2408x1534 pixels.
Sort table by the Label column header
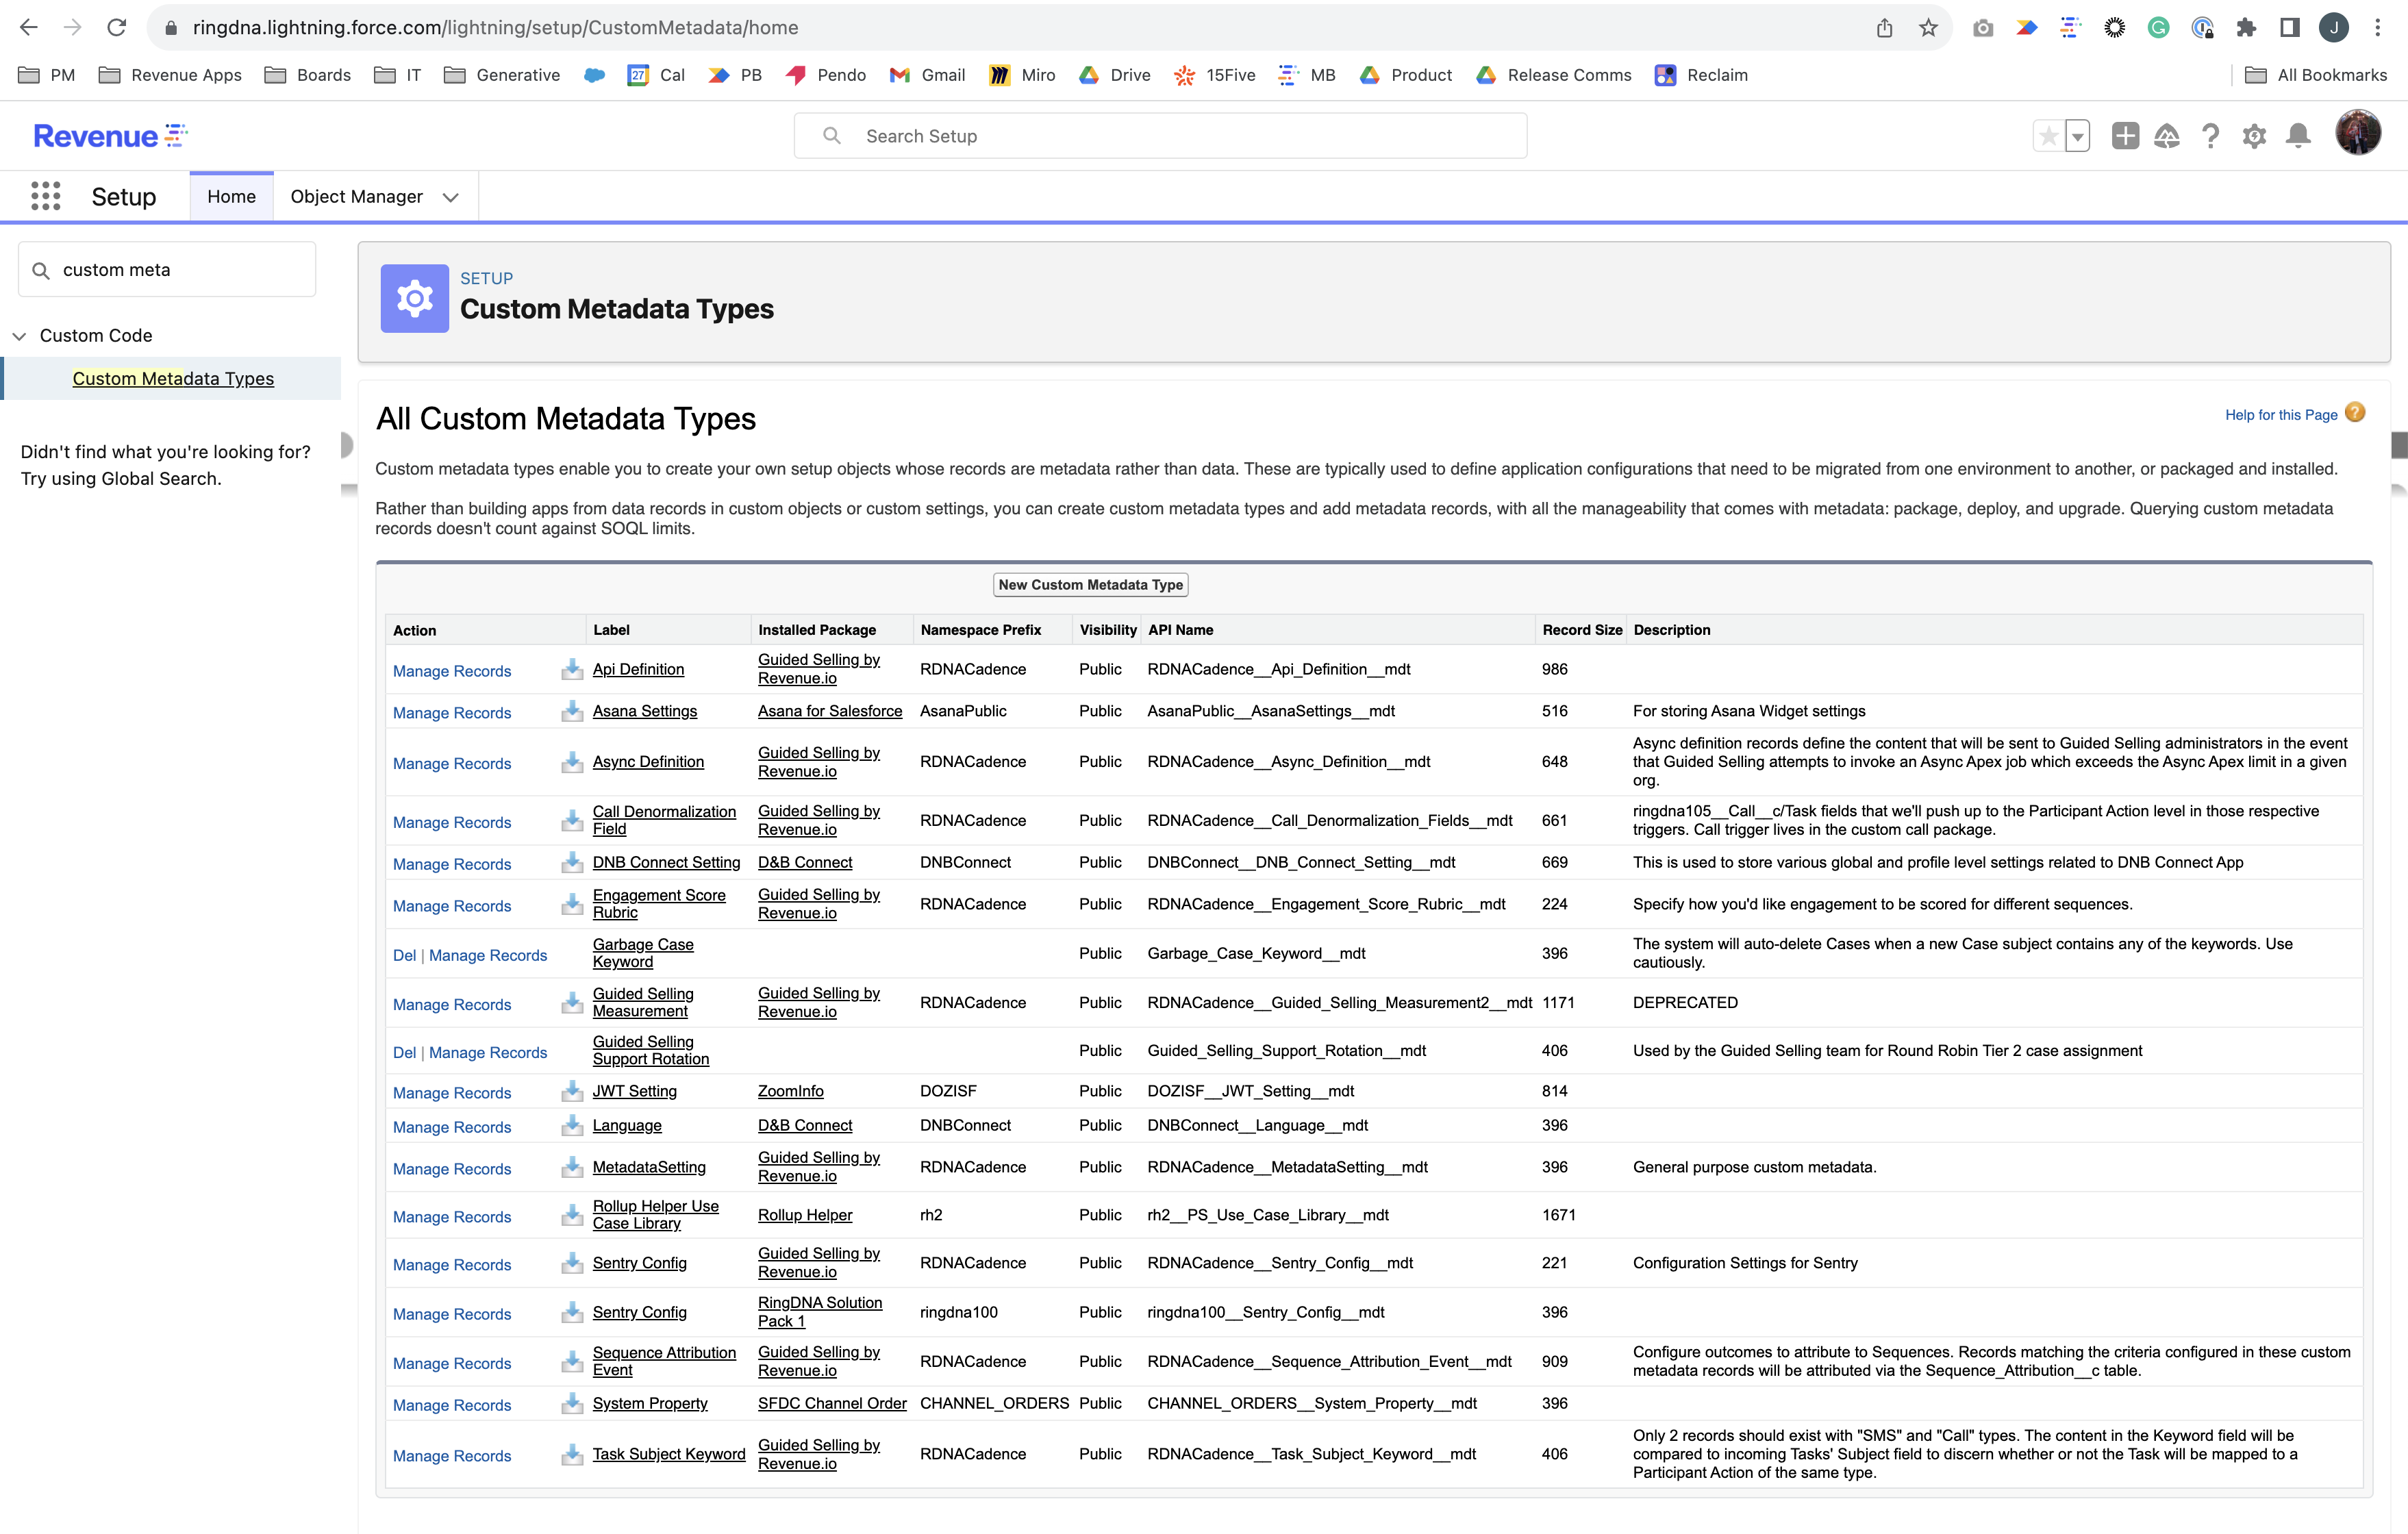[611, 630]
